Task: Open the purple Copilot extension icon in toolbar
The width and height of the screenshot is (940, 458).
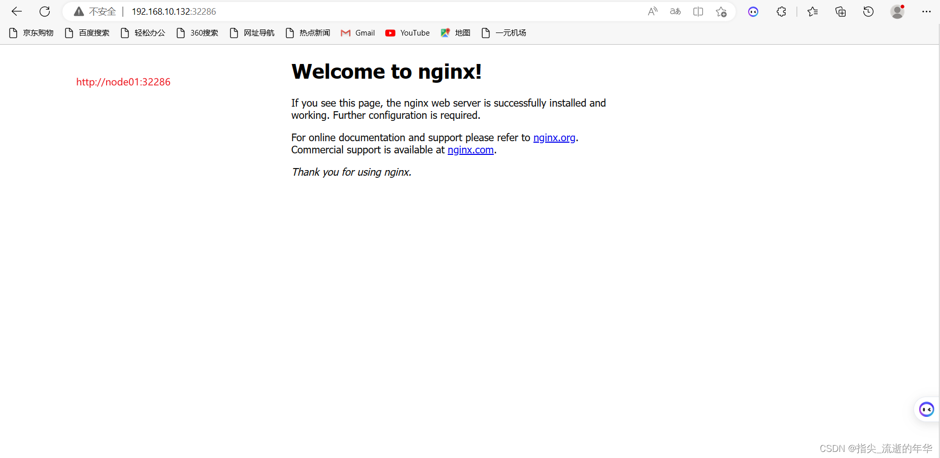Action: click(753, 12)
